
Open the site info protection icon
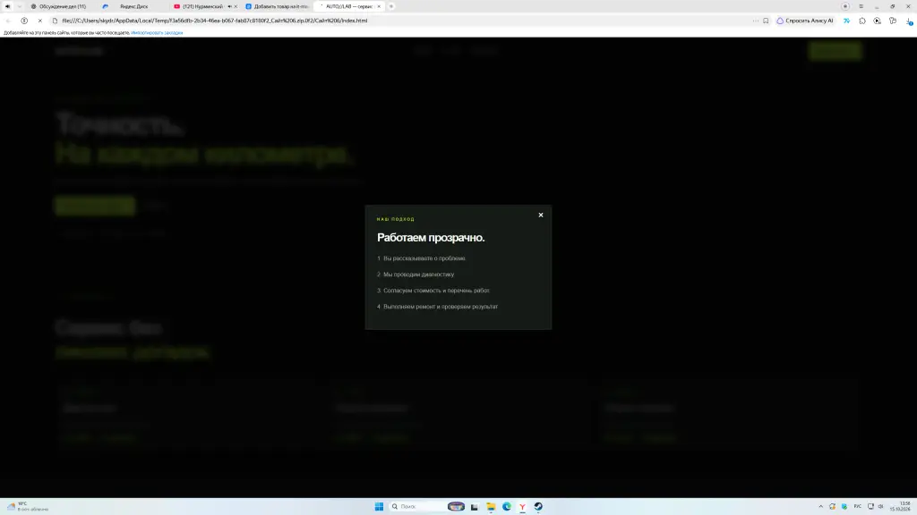[x=24, y=21]
